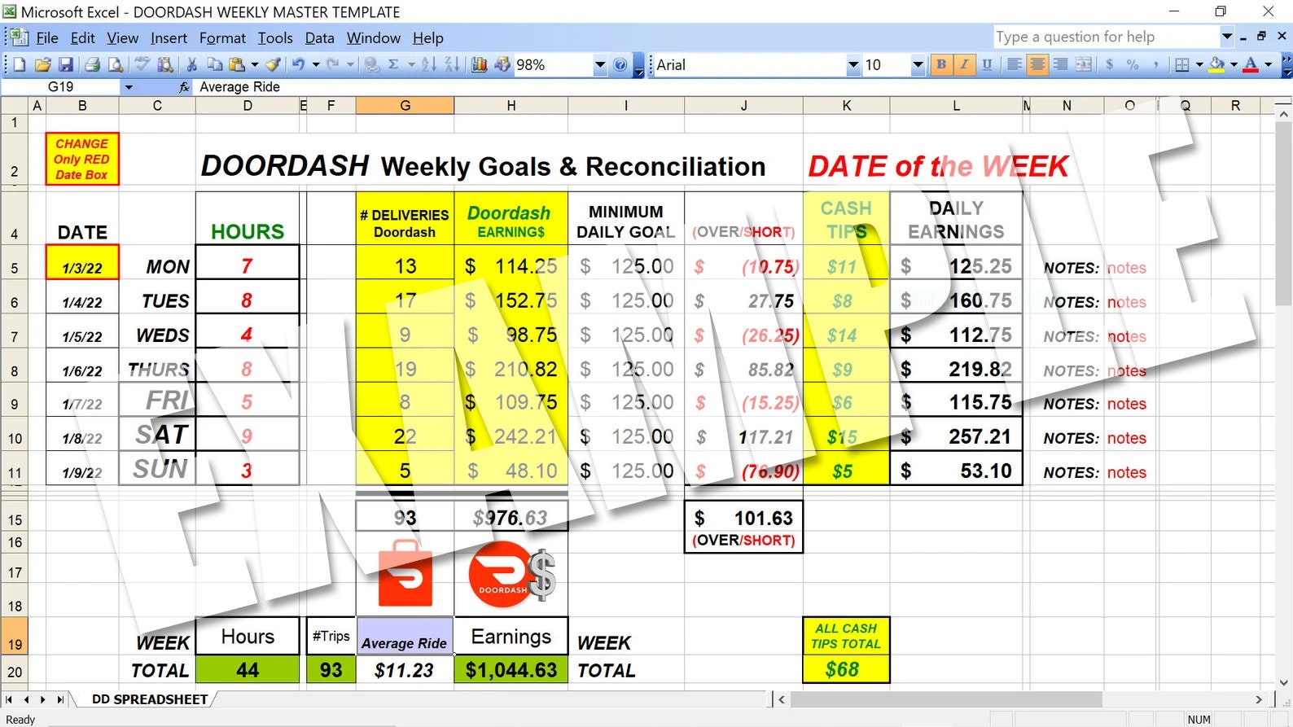Apply AutoSum sigma function

coord(393,64)
